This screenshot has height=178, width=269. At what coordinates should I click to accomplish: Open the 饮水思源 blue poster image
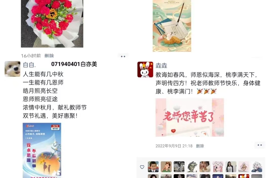pyautogui.click(x=42, y=150)
